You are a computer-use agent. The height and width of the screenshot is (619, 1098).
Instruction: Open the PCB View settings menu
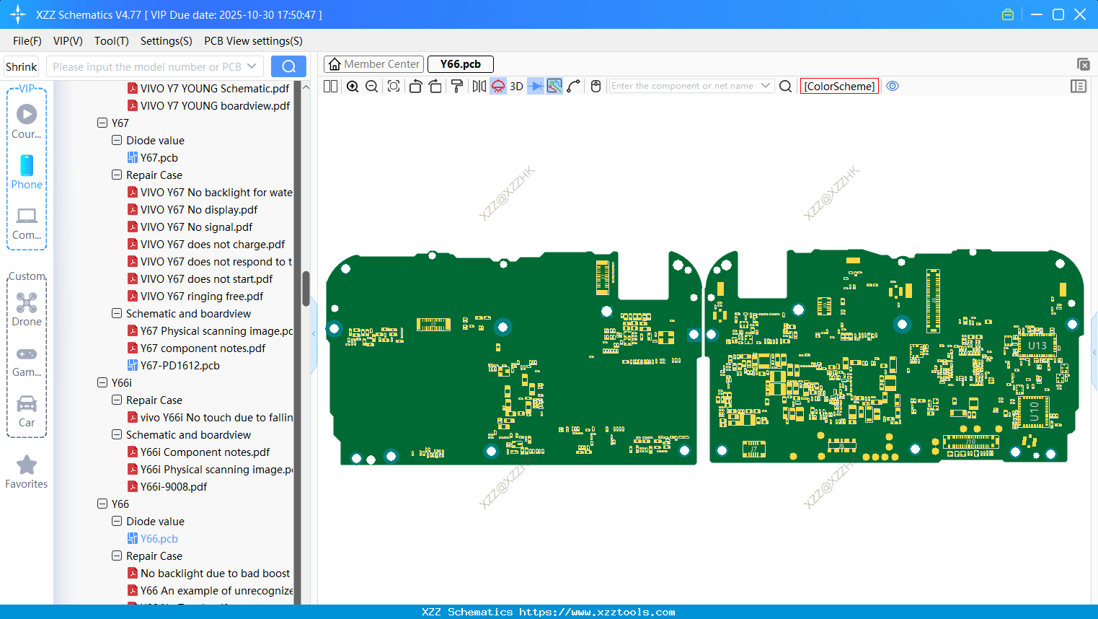(x=253, y=41)
